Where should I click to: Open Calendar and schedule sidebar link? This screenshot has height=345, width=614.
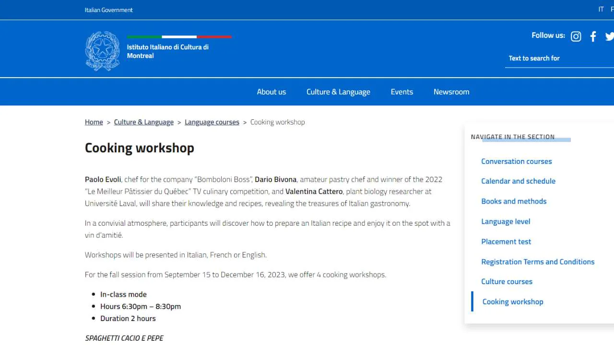click(519, 181)
